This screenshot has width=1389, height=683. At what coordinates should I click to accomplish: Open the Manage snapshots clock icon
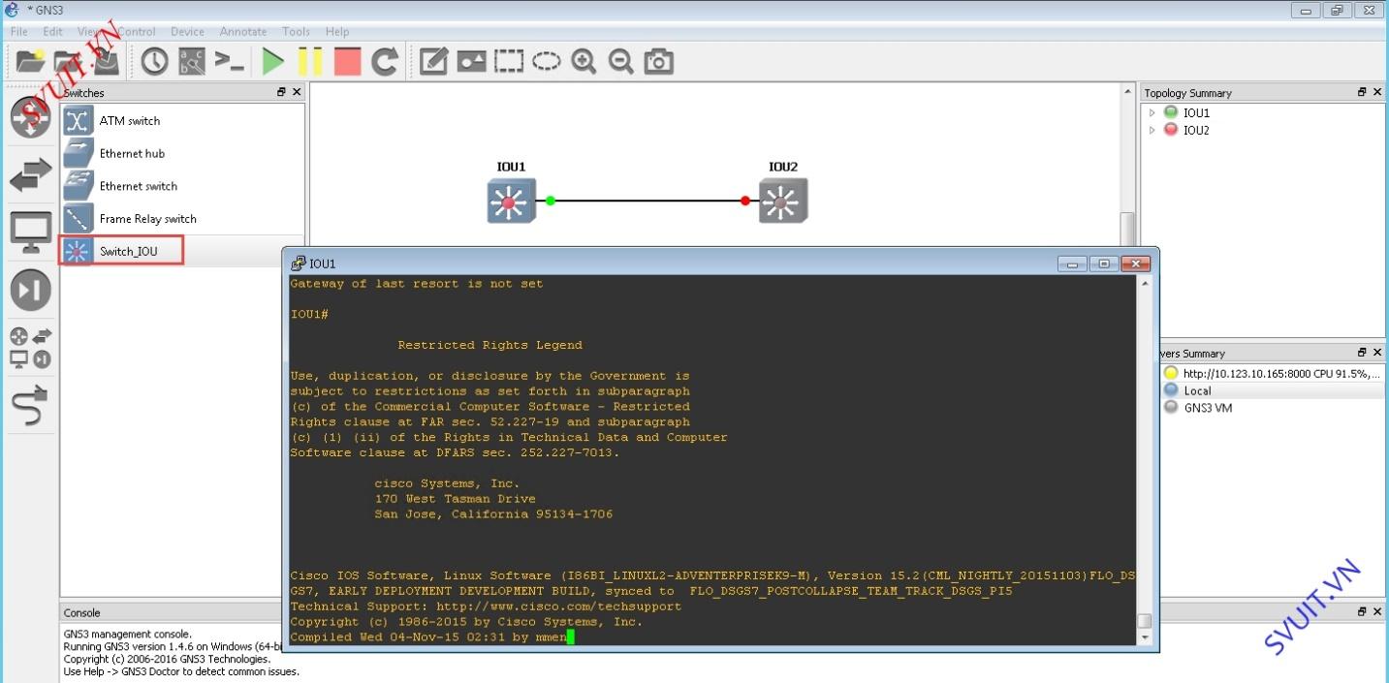[154, 62]
